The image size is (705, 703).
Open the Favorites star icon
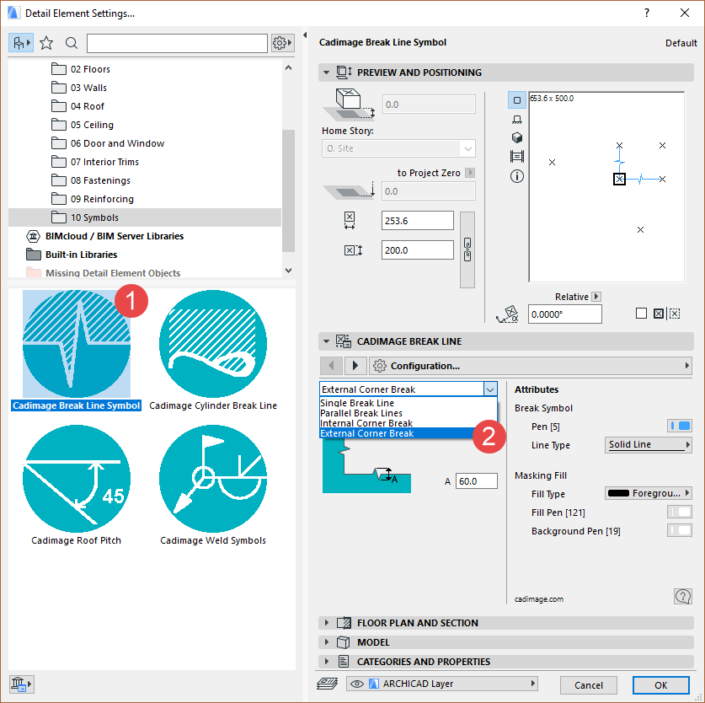46,42
